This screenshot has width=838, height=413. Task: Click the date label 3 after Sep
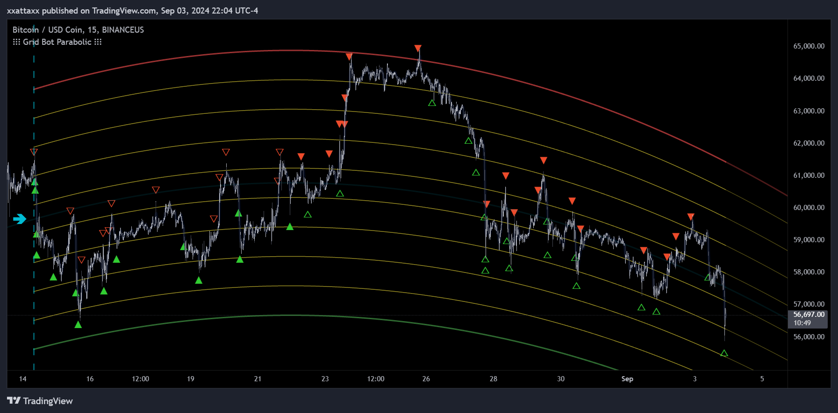click(x=695, y=379)
